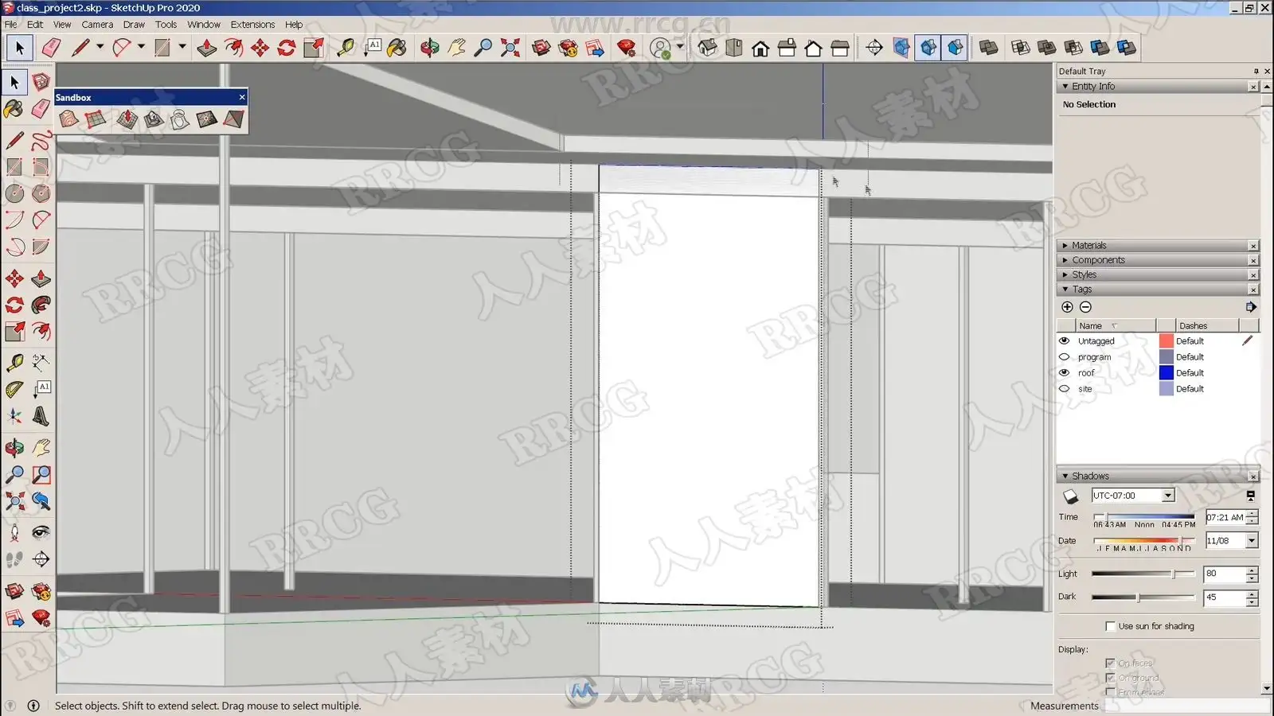
Task: Select the Outer Shell solid tool
Action: (988, 48)
